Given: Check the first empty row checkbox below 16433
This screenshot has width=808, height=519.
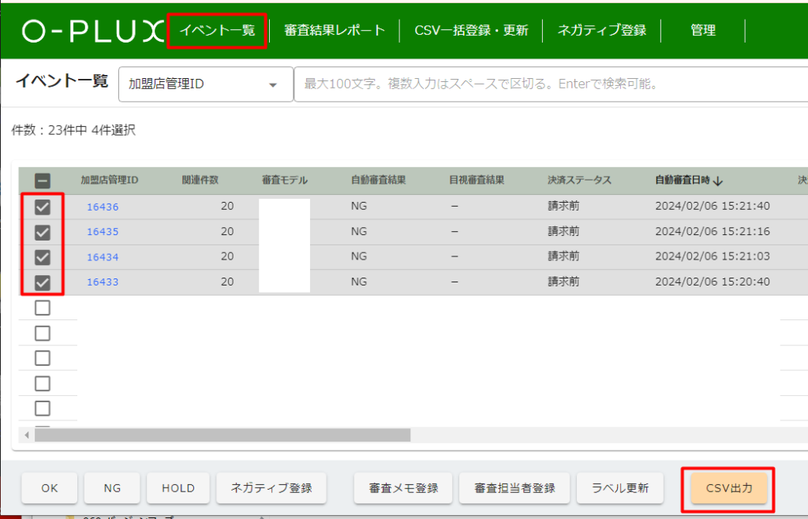Looking at the screenshot, I should [x=43, y=308].
